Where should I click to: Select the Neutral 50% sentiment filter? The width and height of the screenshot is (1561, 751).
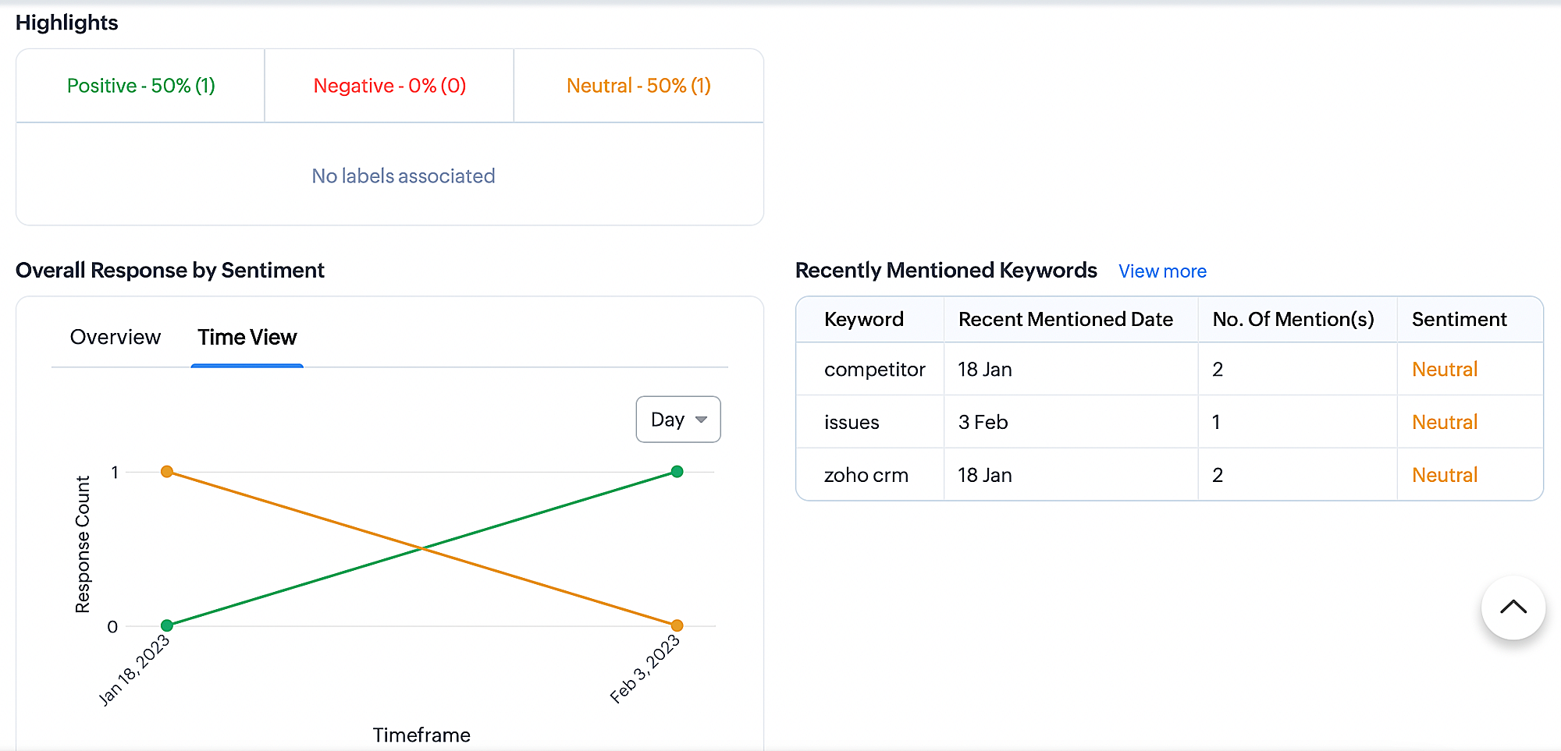click(x=638, y=86)
